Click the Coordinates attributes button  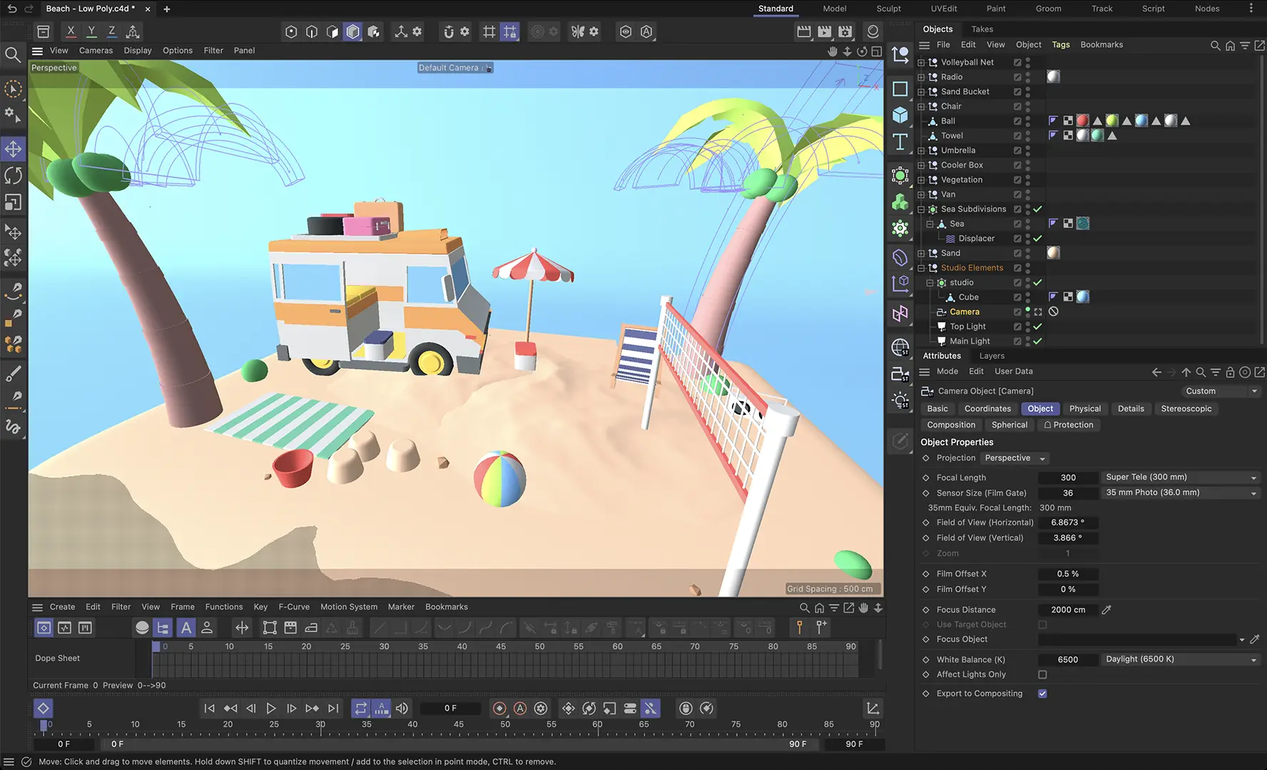[987, 409]
